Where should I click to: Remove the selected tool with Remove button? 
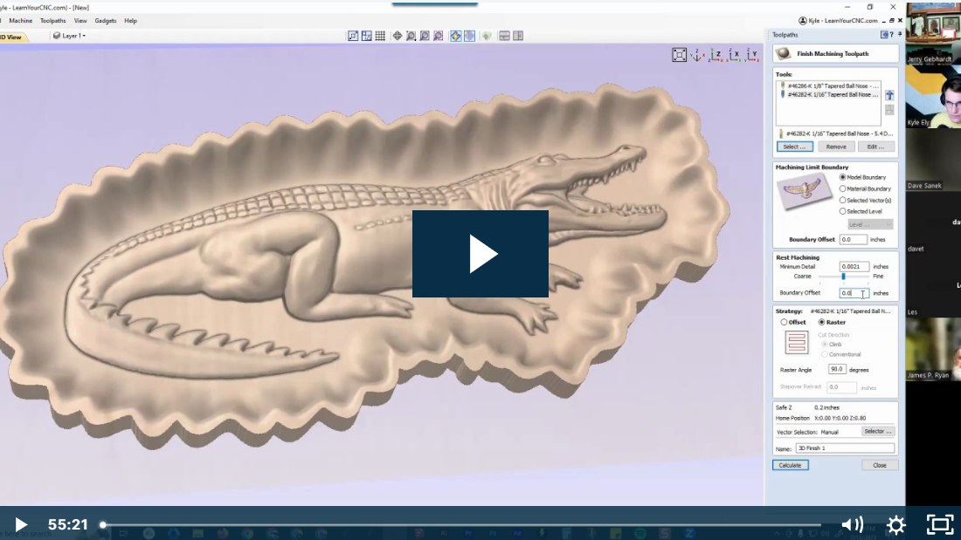point(836,146)
